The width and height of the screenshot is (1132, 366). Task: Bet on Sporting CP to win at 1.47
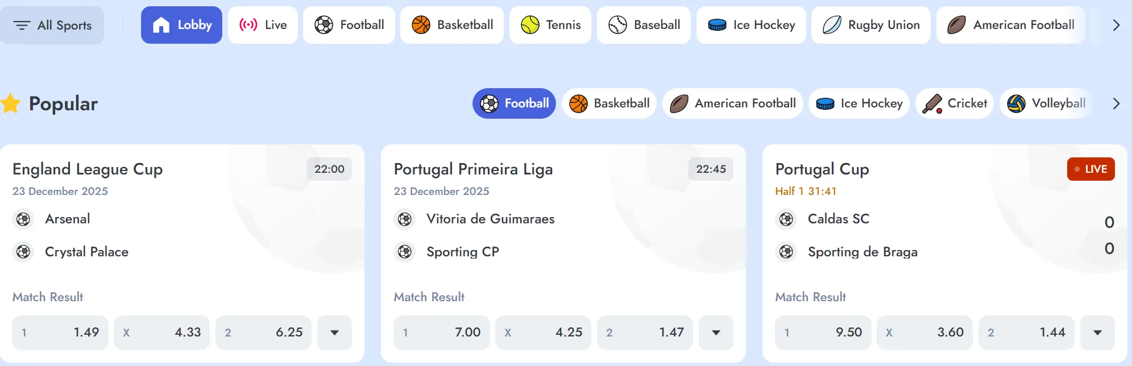pyautogui.click(x=645, y=332)
